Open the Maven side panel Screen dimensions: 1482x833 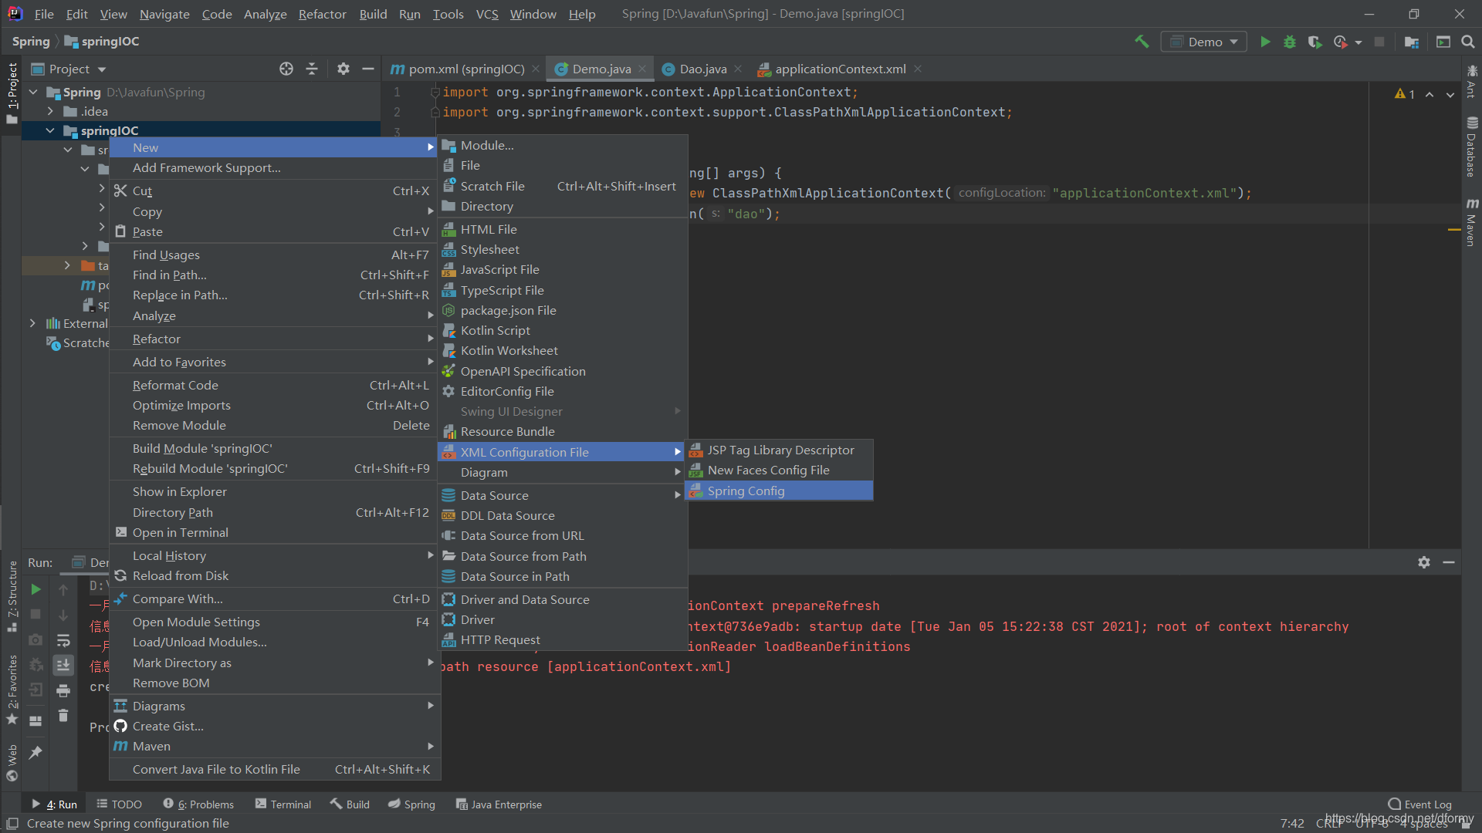pos(1472,222)
